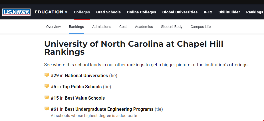The height and width of the screenshot is (121, 264).
Task: Switch to the Admissions tab
Action: click(x=102, y=27)
